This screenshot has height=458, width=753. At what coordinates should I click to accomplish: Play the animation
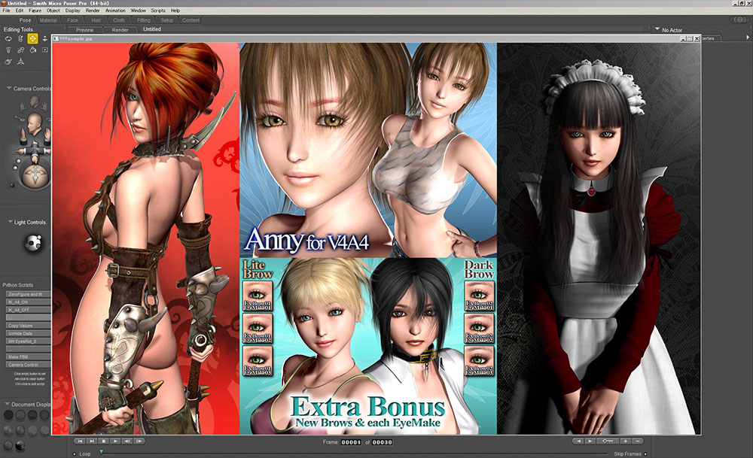coord(115,441)
